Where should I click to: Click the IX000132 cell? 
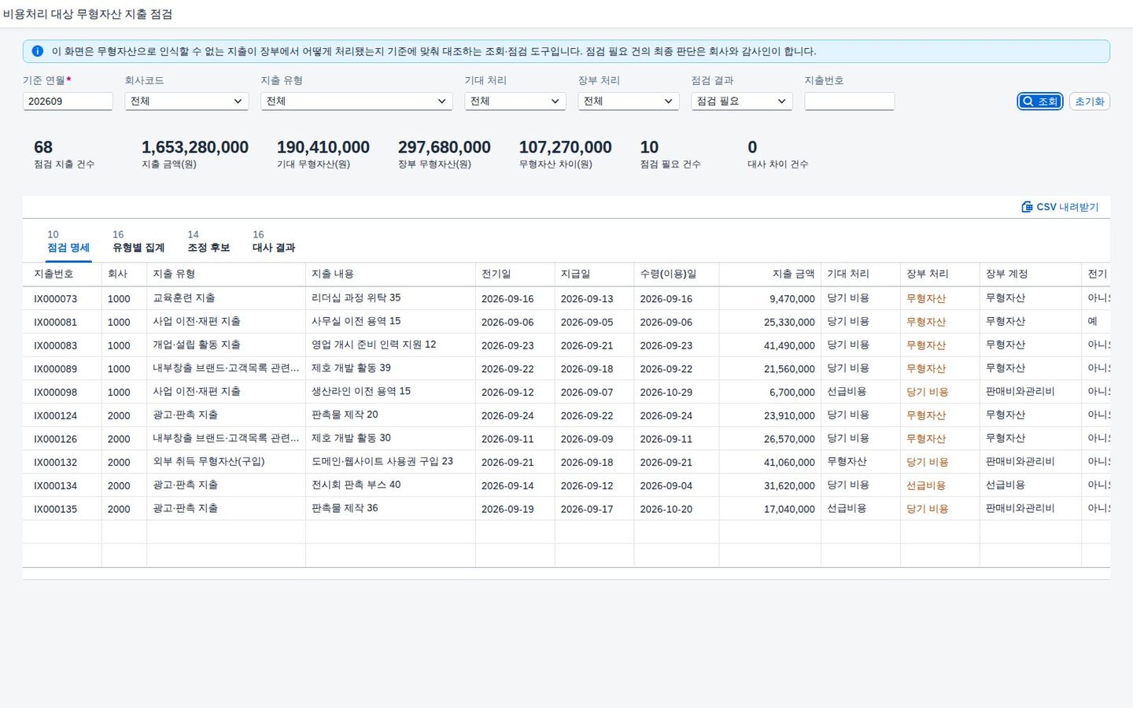pyautogui.click(x=62, y=462)
